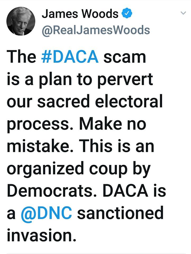Open the #DACA hashtag link

click(70, 57)
